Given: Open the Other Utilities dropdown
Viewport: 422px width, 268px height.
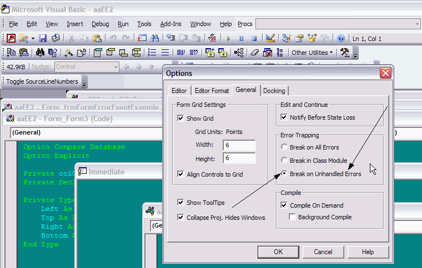Looking at the screenshot, I should click(x=312, y=53).
